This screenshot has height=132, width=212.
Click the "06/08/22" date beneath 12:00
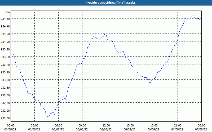click(106, 129)
